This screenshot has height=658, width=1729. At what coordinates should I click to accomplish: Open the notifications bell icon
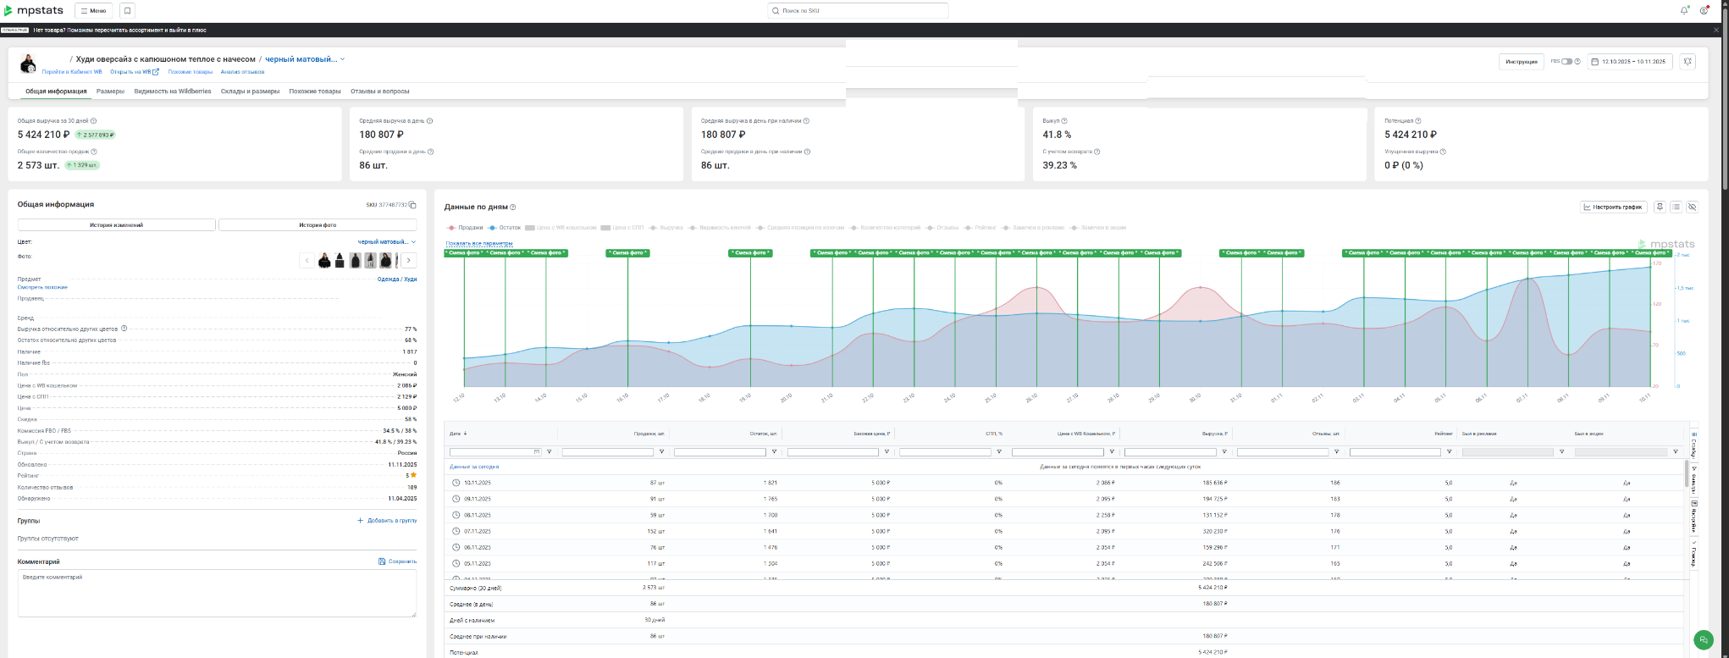[1683, 11]
